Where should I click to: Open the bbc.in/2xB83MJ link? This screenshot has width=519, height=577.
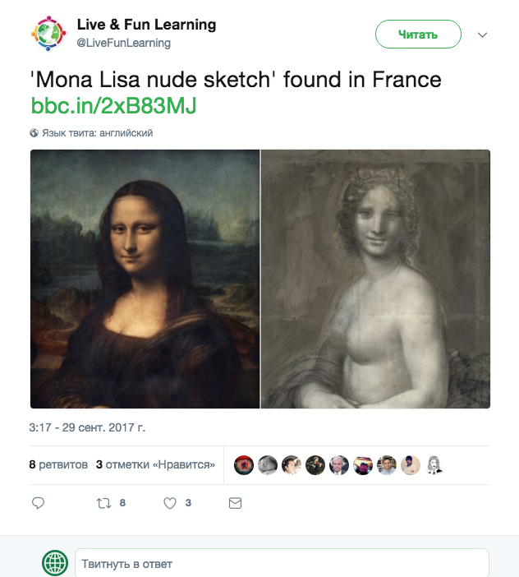[x=113, y=106]
